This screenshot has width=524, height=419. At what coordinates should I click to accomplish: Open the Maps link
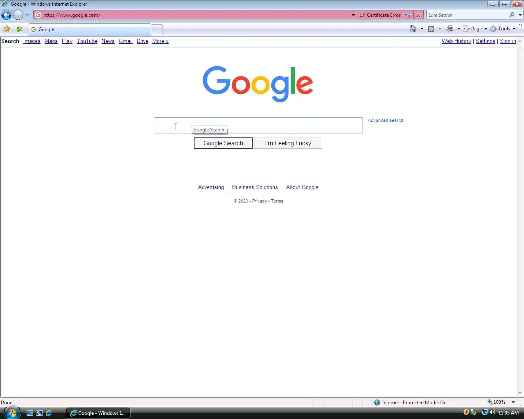[51, 41]
